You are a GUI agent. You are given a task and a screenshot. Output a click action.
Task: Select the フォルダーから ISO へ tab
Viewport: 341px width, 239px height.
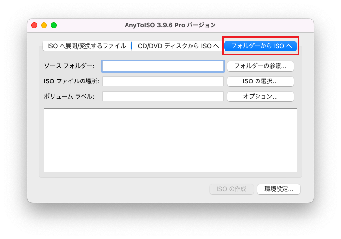pyautogui.click(x=260, y=46)
